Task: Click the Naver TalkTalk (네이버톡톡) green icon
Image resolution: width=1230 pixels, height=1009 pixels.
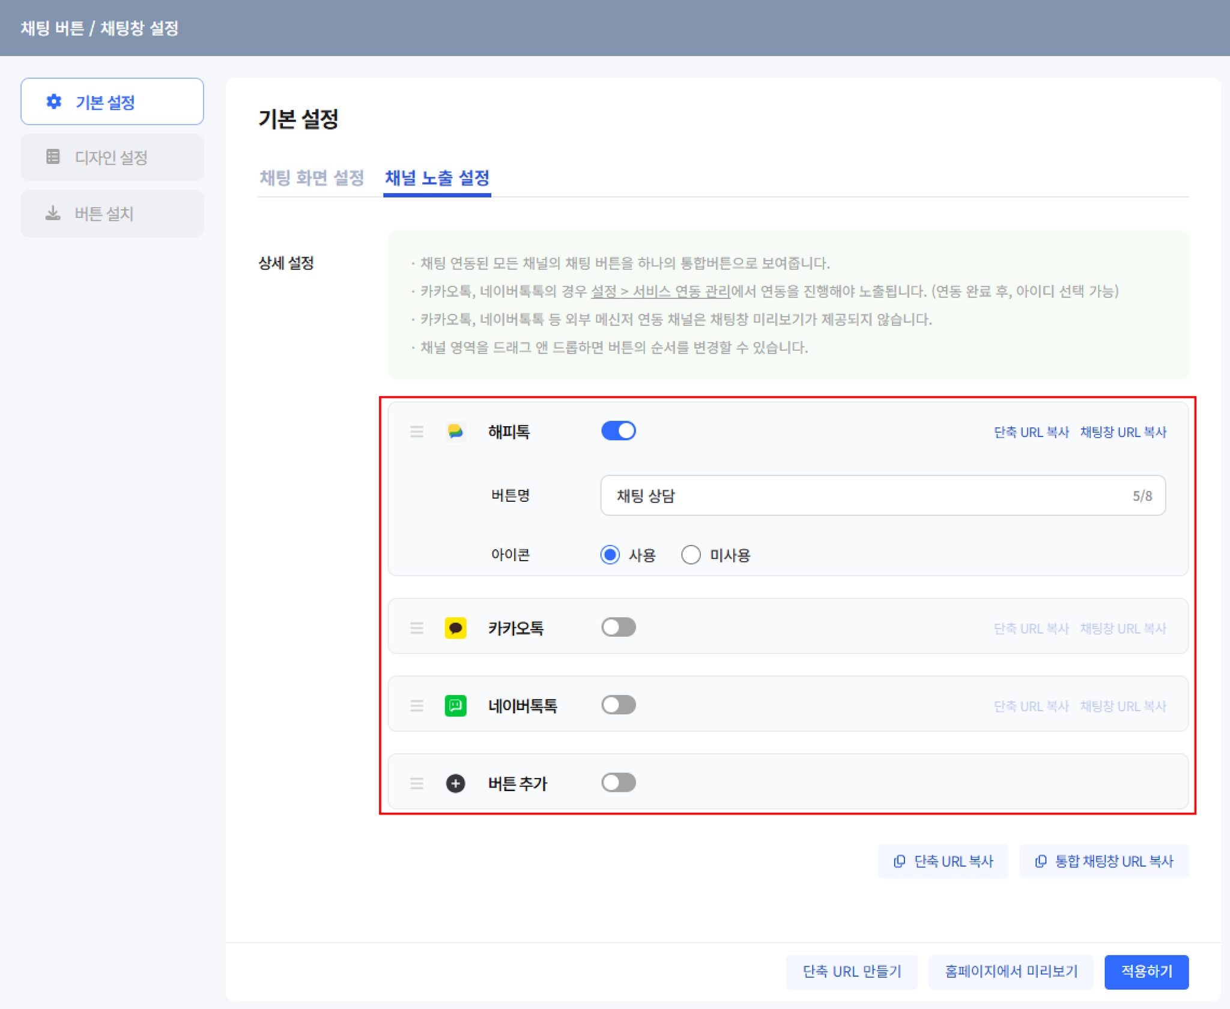Action: (455, 705)
